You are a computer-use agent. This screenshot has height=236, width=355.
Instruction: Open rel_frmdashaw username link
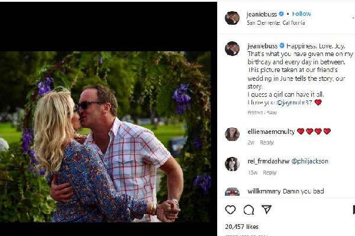point(268,161)
